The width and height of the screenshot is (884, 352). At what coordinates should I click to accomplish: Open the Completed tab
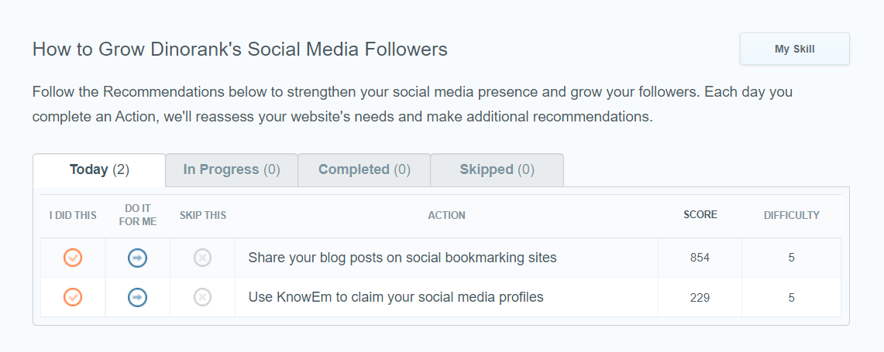[x=364, y=169]
